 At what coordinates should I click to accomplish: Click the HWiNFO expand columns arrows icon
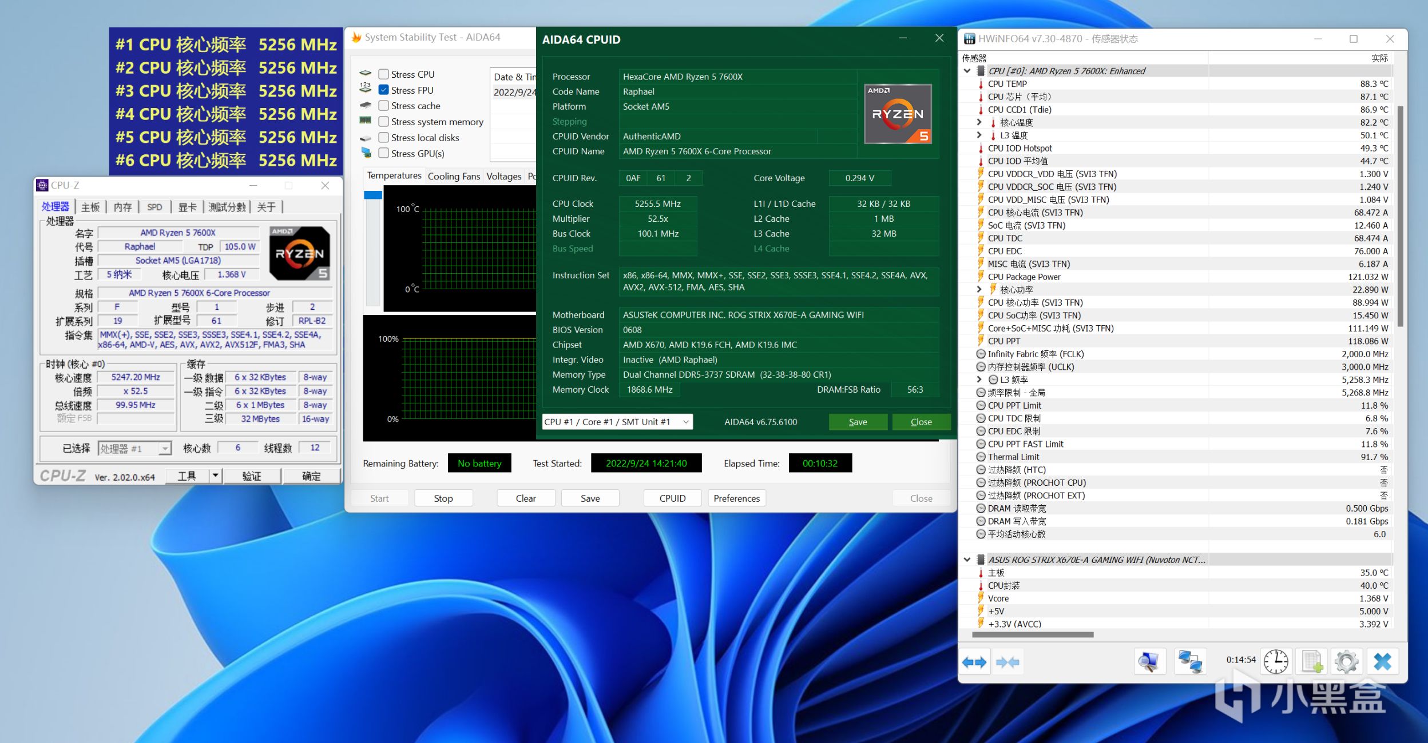(974, 662)
